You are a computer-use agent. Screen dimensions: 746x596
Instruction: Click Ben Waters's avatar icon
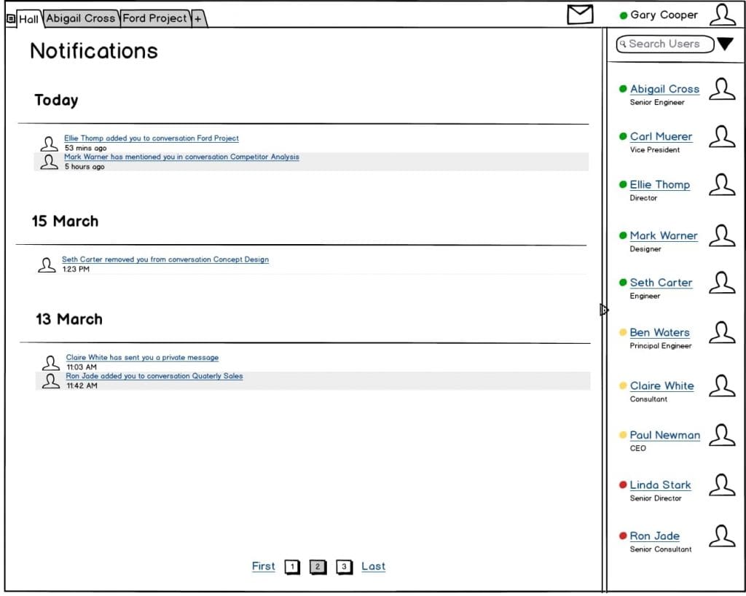tap(722, 332)
